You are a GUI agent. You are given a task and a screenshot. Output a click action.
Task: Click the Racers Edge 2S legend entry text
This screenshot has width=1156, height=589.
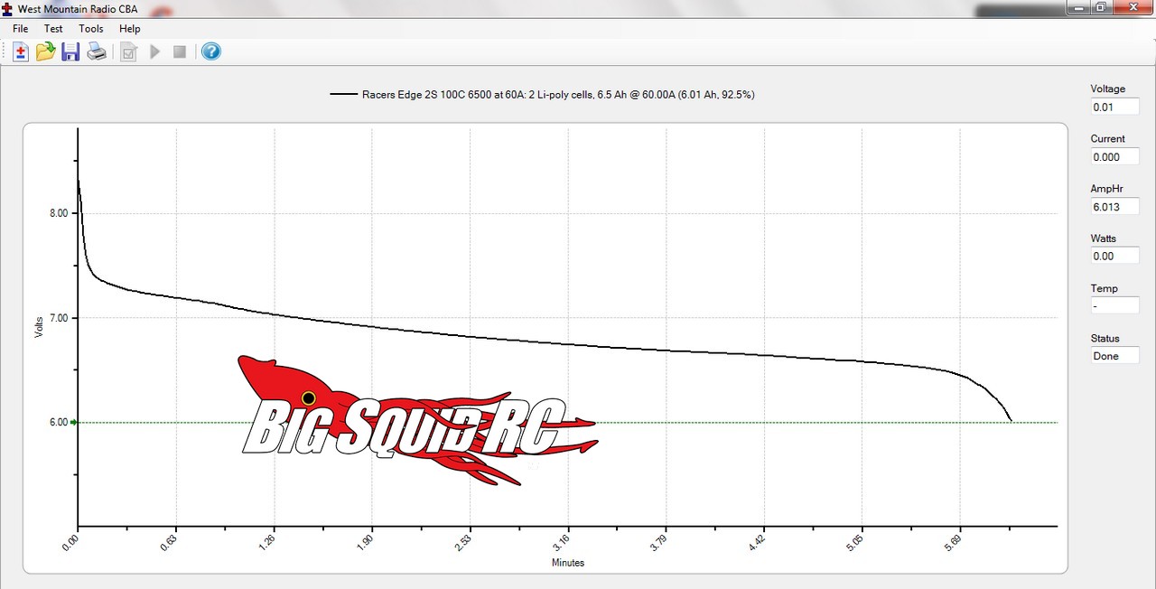tap(558, 94)
